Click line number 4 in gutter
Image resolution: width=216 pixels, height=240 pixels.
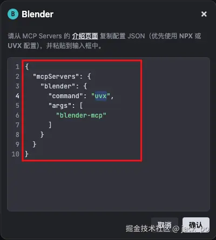pos(17,96)
